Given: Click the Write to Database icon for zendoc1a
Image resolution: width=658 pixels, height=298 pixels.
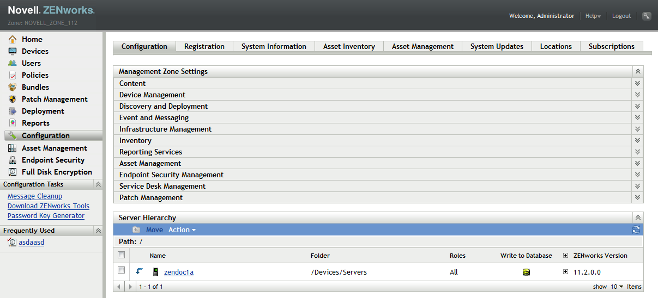Looking at the screenshot, I should pos(526,272).
